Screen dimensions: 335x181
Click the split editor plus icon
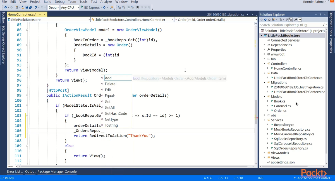click(x=256, y=24)
